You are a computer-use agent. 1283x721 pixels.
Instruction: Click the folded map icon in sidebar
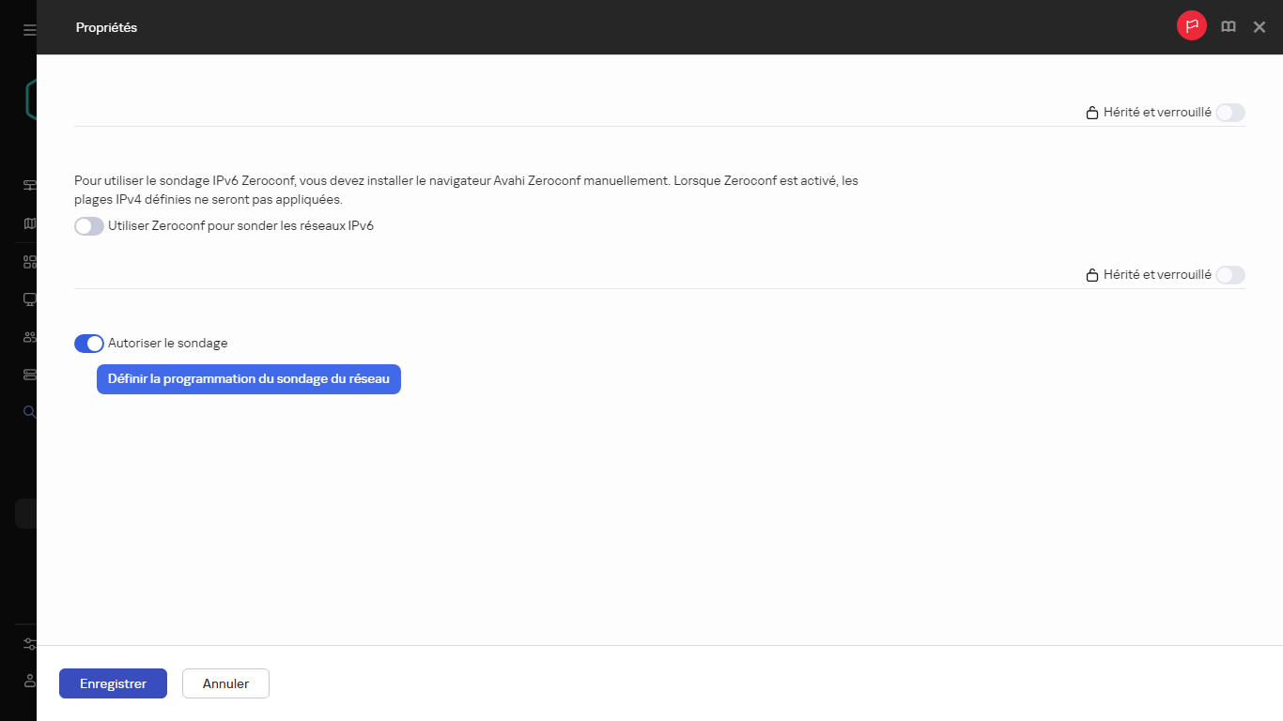click(x=29, y=223)
